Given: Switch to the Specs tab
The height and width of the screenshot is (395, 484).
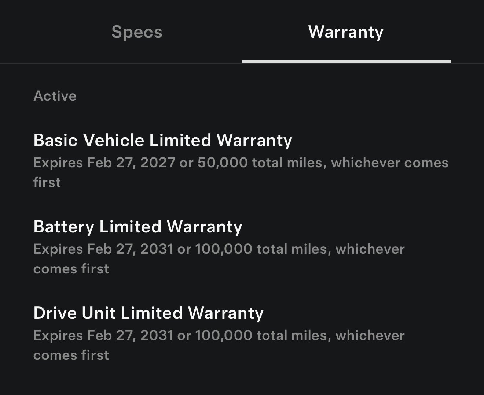Looking at the screenshot, I should (x=137, y=32).
